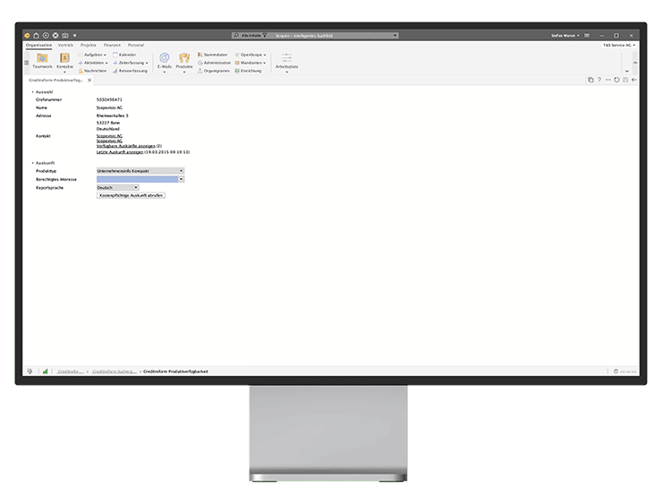The image size is (662, 504).
Task: Click the circled X icon in the title bar
Action: (55, 36)
